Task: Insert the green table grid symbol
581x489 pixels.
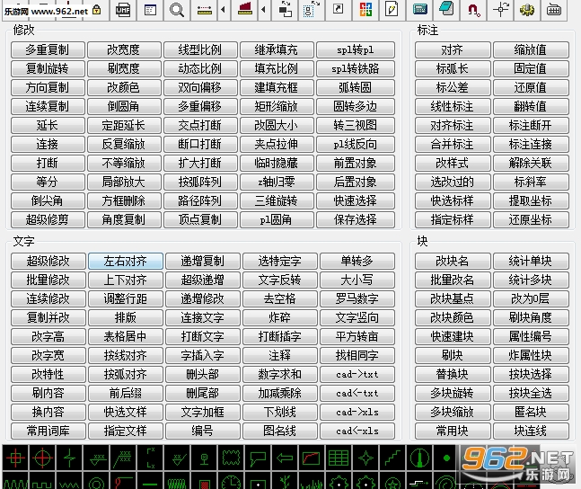Action: 339,458
